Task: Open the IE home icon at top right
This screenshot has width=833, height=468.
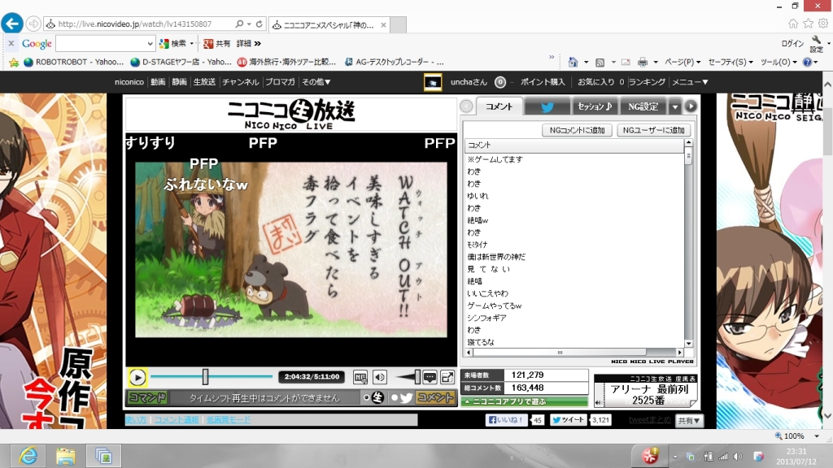Action: pyautogui.click(x=793, y=24)
